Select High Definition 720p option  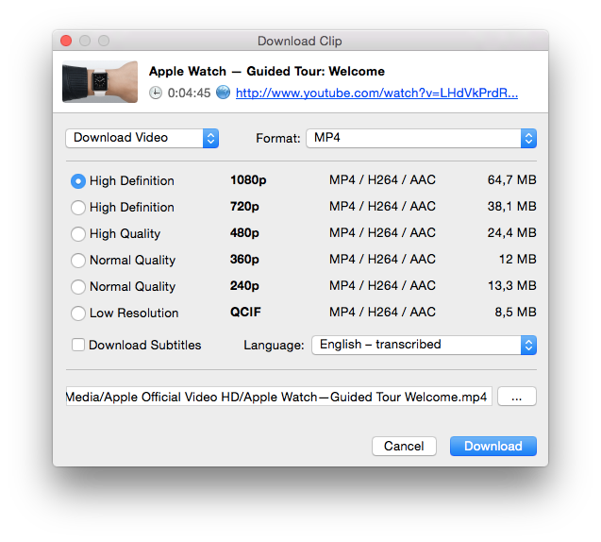tap(78, 208)
